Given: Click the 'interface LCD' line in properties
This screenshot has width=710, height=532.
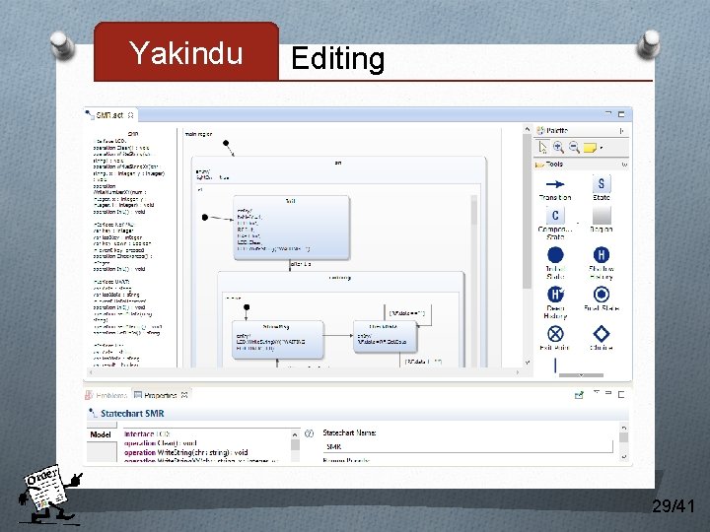Looking at the screenshot, I should (147, 433).
